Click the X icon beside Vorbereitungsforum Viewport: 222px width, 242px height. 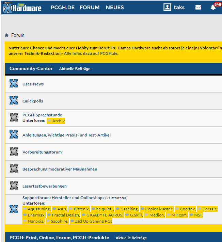click(14, 151)
